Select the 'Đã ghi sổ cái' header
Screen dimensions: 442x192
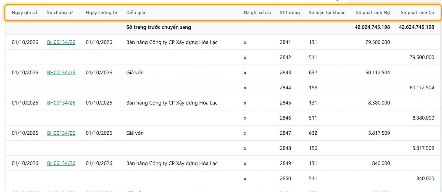257,13
